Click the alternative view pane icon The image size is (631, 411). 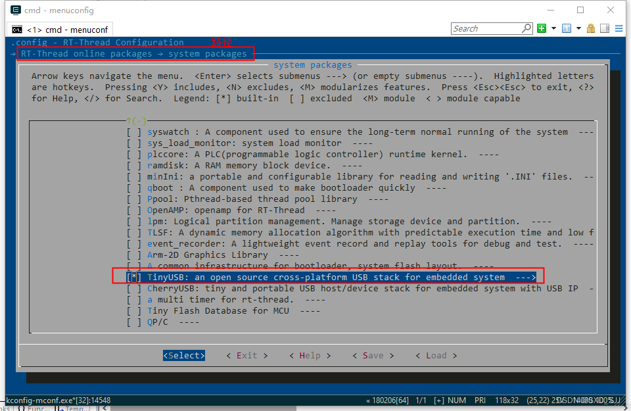[x=605, y=28]
